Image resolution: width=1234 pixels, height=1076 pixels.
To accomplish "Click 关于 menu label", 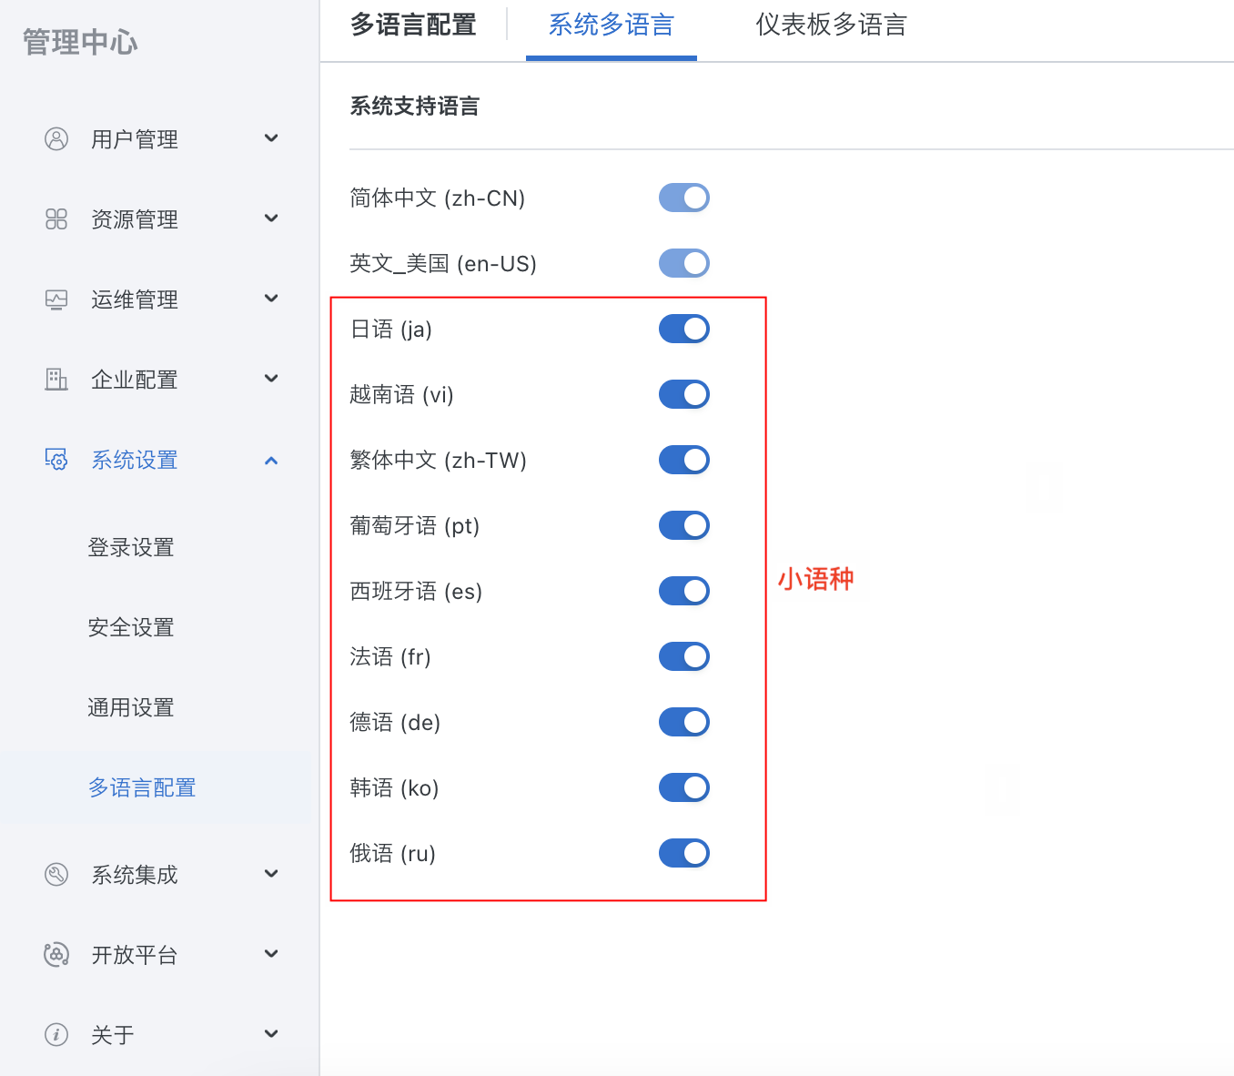I will (x=113, y=1035).
